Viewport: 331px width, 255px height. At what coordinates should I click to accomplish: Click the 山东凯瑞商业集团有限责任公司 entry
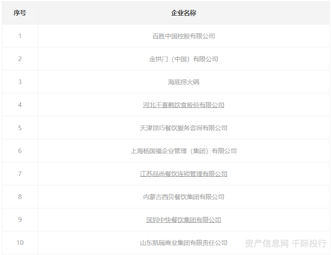[x=184, y=243]
